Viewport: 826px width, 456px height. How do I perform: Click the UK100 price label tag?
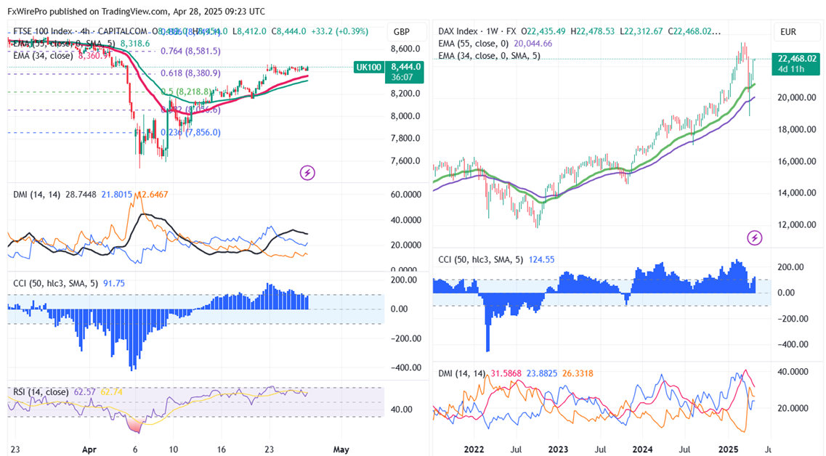click(x=368, y=67)
